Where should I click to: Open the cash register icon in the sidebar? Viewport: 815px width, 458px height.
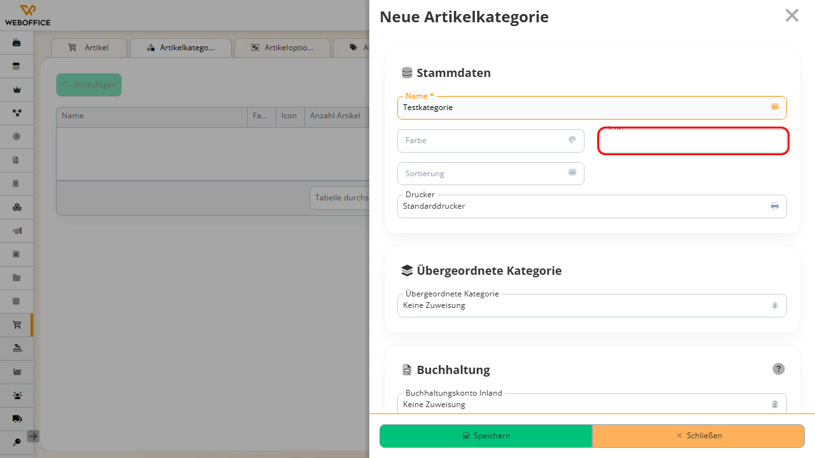(x=17, y=43)
